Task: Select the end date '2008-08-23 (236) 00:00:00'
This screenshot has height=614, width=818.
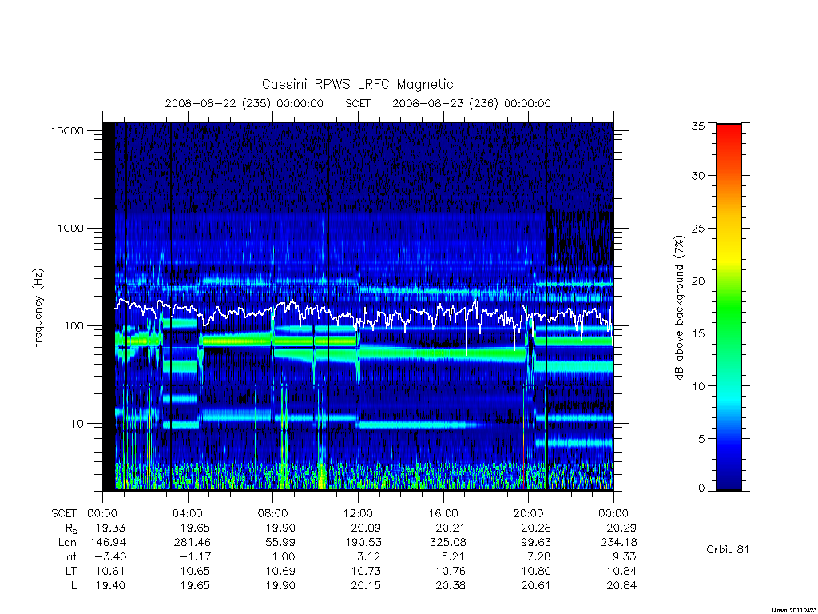Action: 471,103
